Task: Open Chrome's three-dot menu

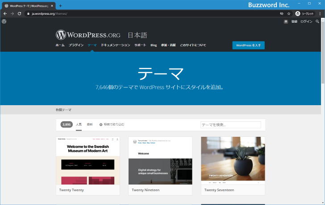Action: tap(320, 14)
